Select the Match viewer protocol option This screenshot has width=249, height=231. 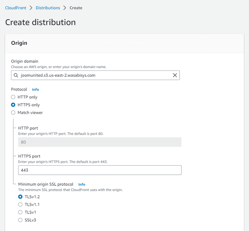[13, 113]
